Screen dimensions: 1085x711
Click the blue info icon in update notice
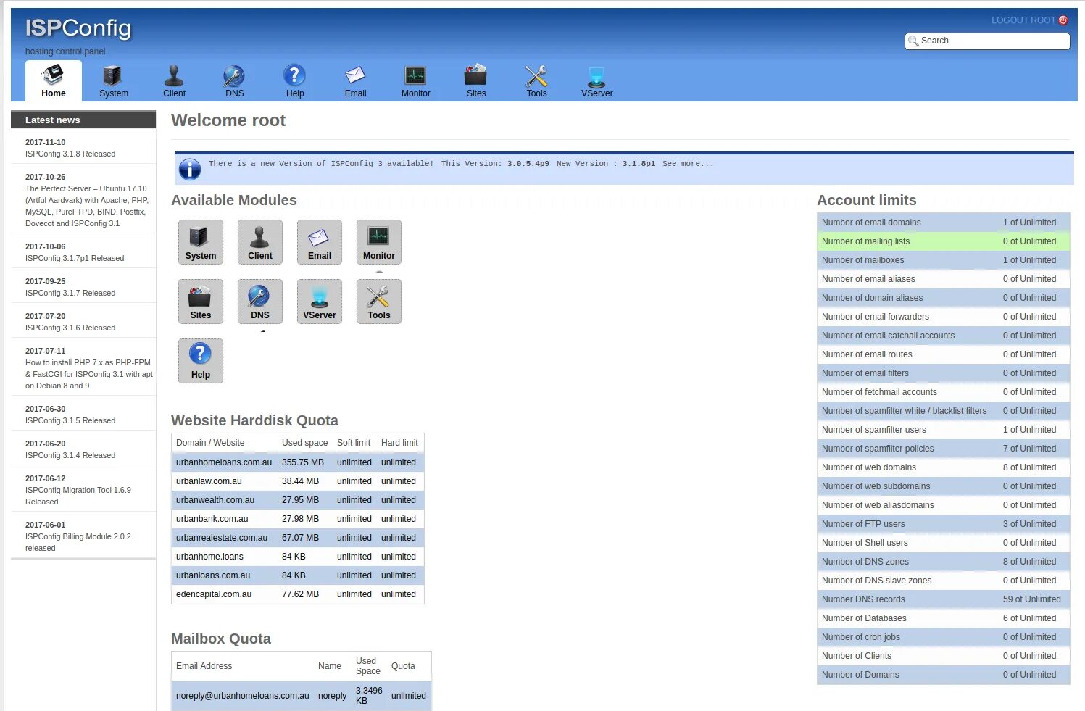click(190, 169)
